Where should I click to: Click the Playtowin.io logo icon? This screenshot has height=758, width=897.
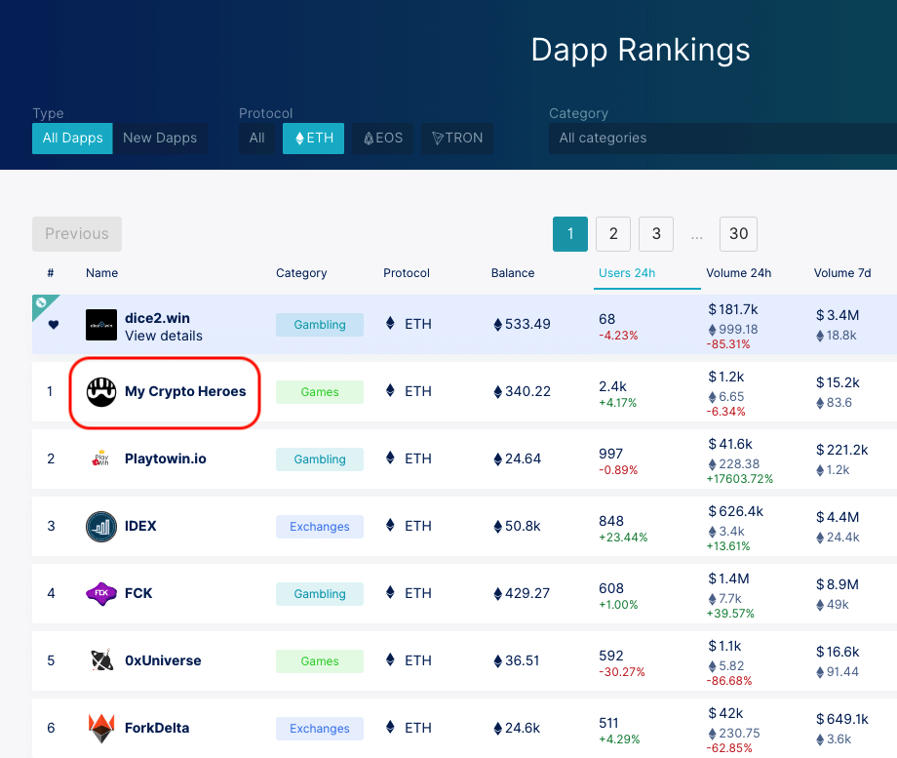(x=101, y=459)
